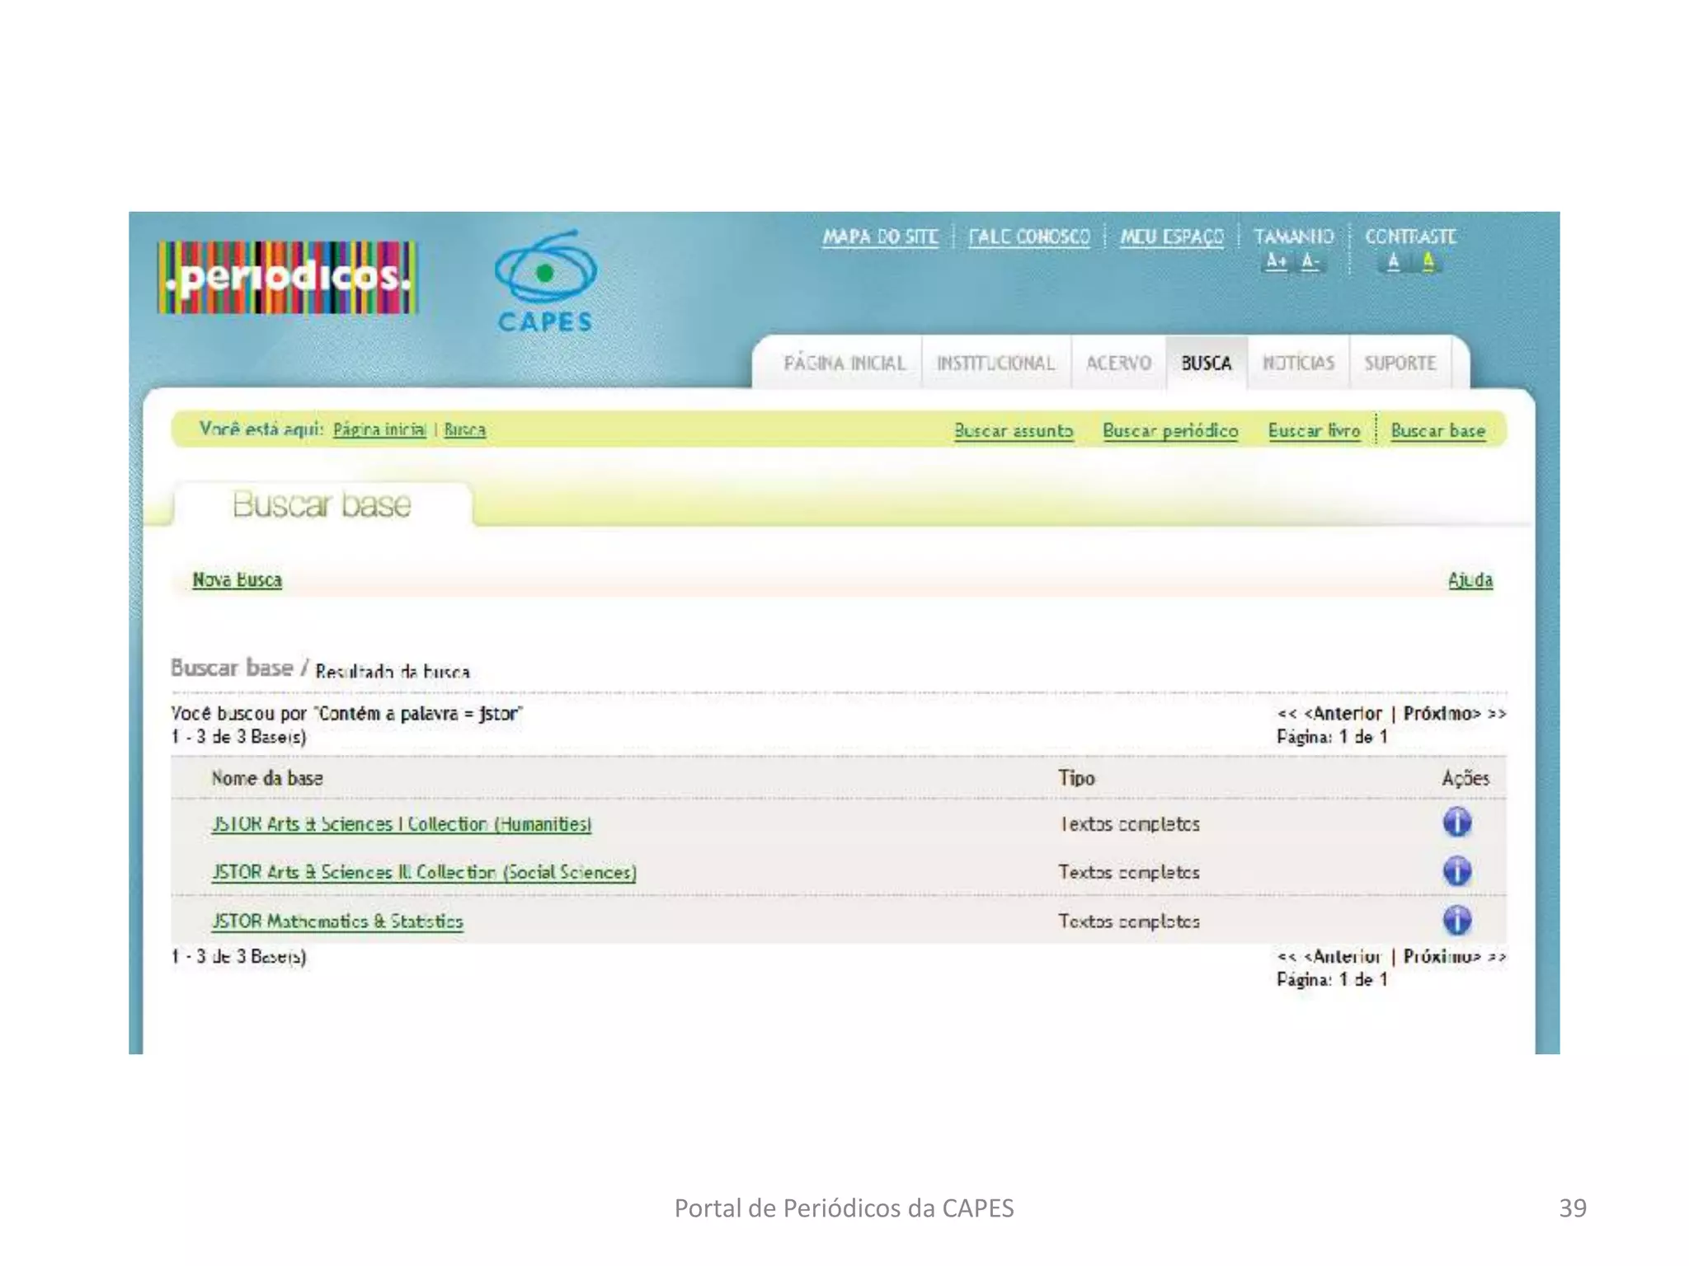Open Mapa do Site link

880,237
